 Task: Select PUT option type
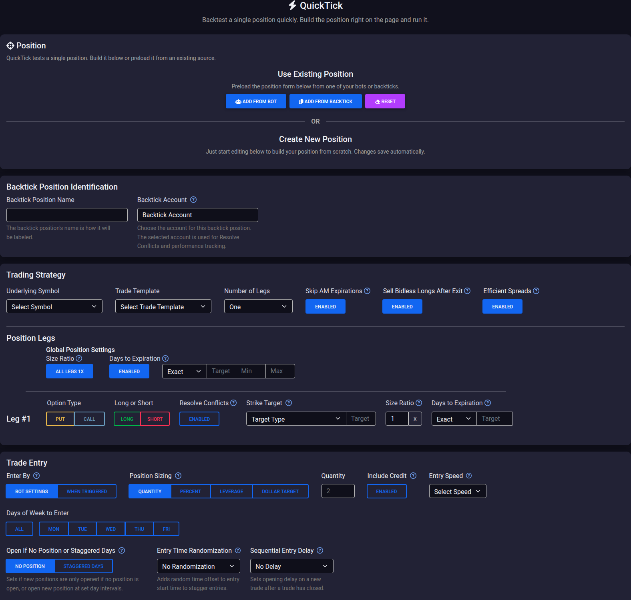[60, 419]
